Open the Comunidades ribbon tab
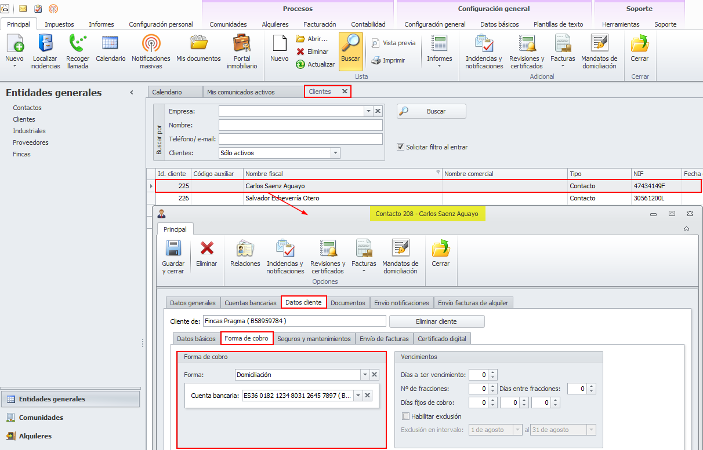703x450 pixels. pos(228,24)
